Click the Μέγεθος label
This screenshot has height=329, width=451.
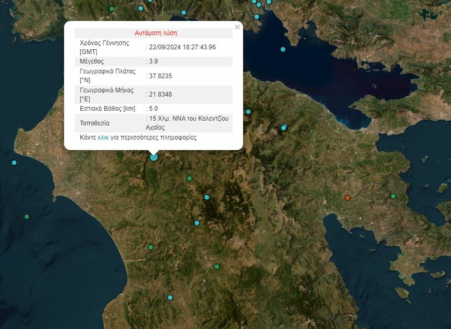point(92,61)
